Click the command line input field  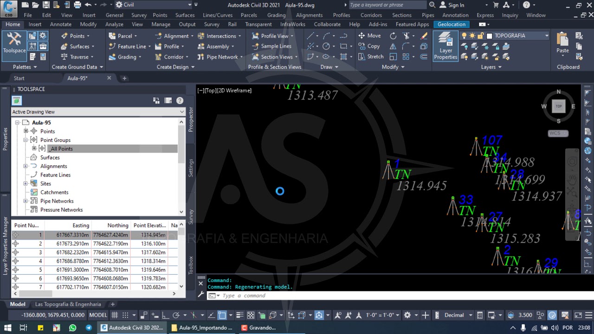click(x=399, y=295)
